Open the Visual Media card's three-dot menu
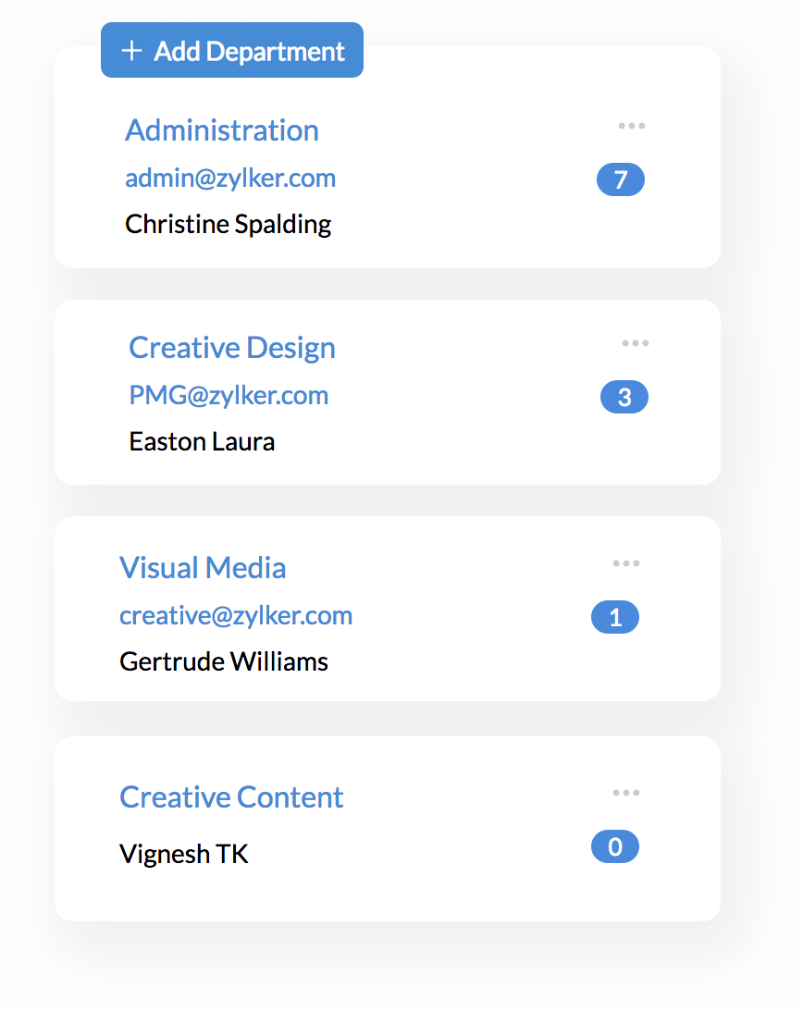 pyautogui.click(x=626, y=563)
